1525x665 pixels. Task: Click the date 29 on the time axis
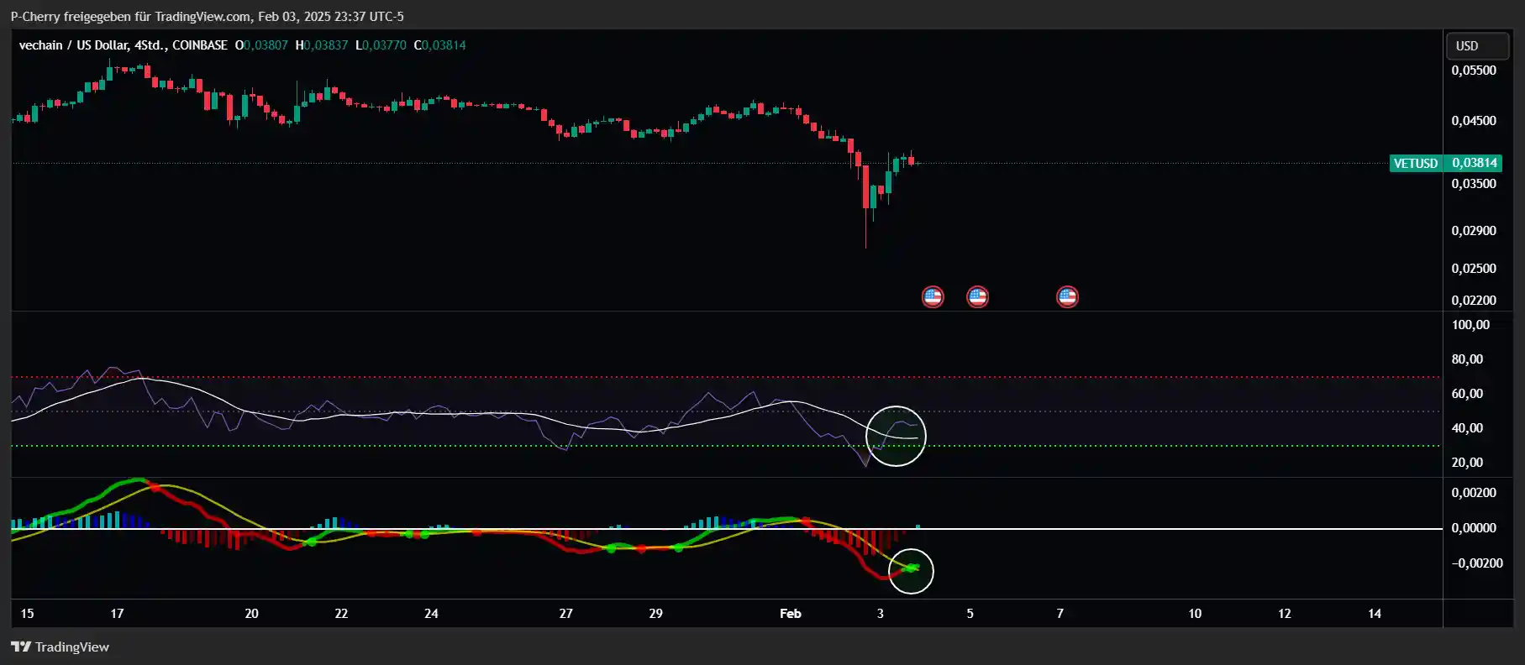click(656, 614)
